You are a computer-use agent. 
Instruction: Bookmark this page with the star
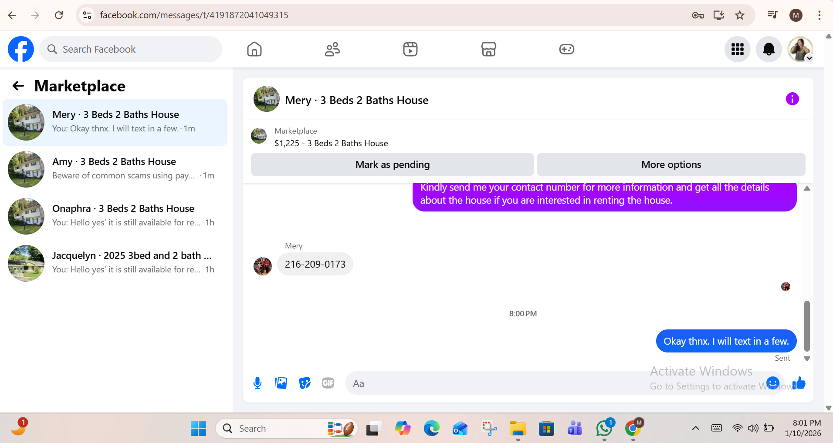point(740,15)
